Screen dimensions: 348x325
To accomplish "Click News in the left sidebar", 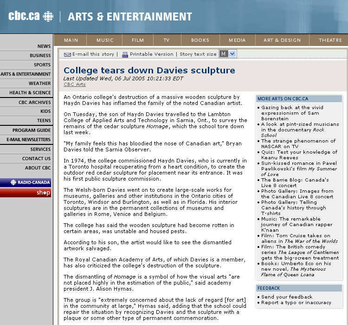I will 44,46.
